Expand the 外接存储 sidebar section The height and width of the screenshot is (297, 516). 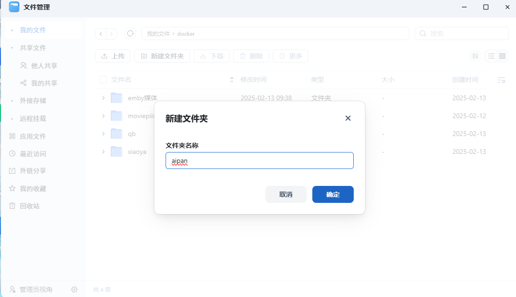pos(12,101)
